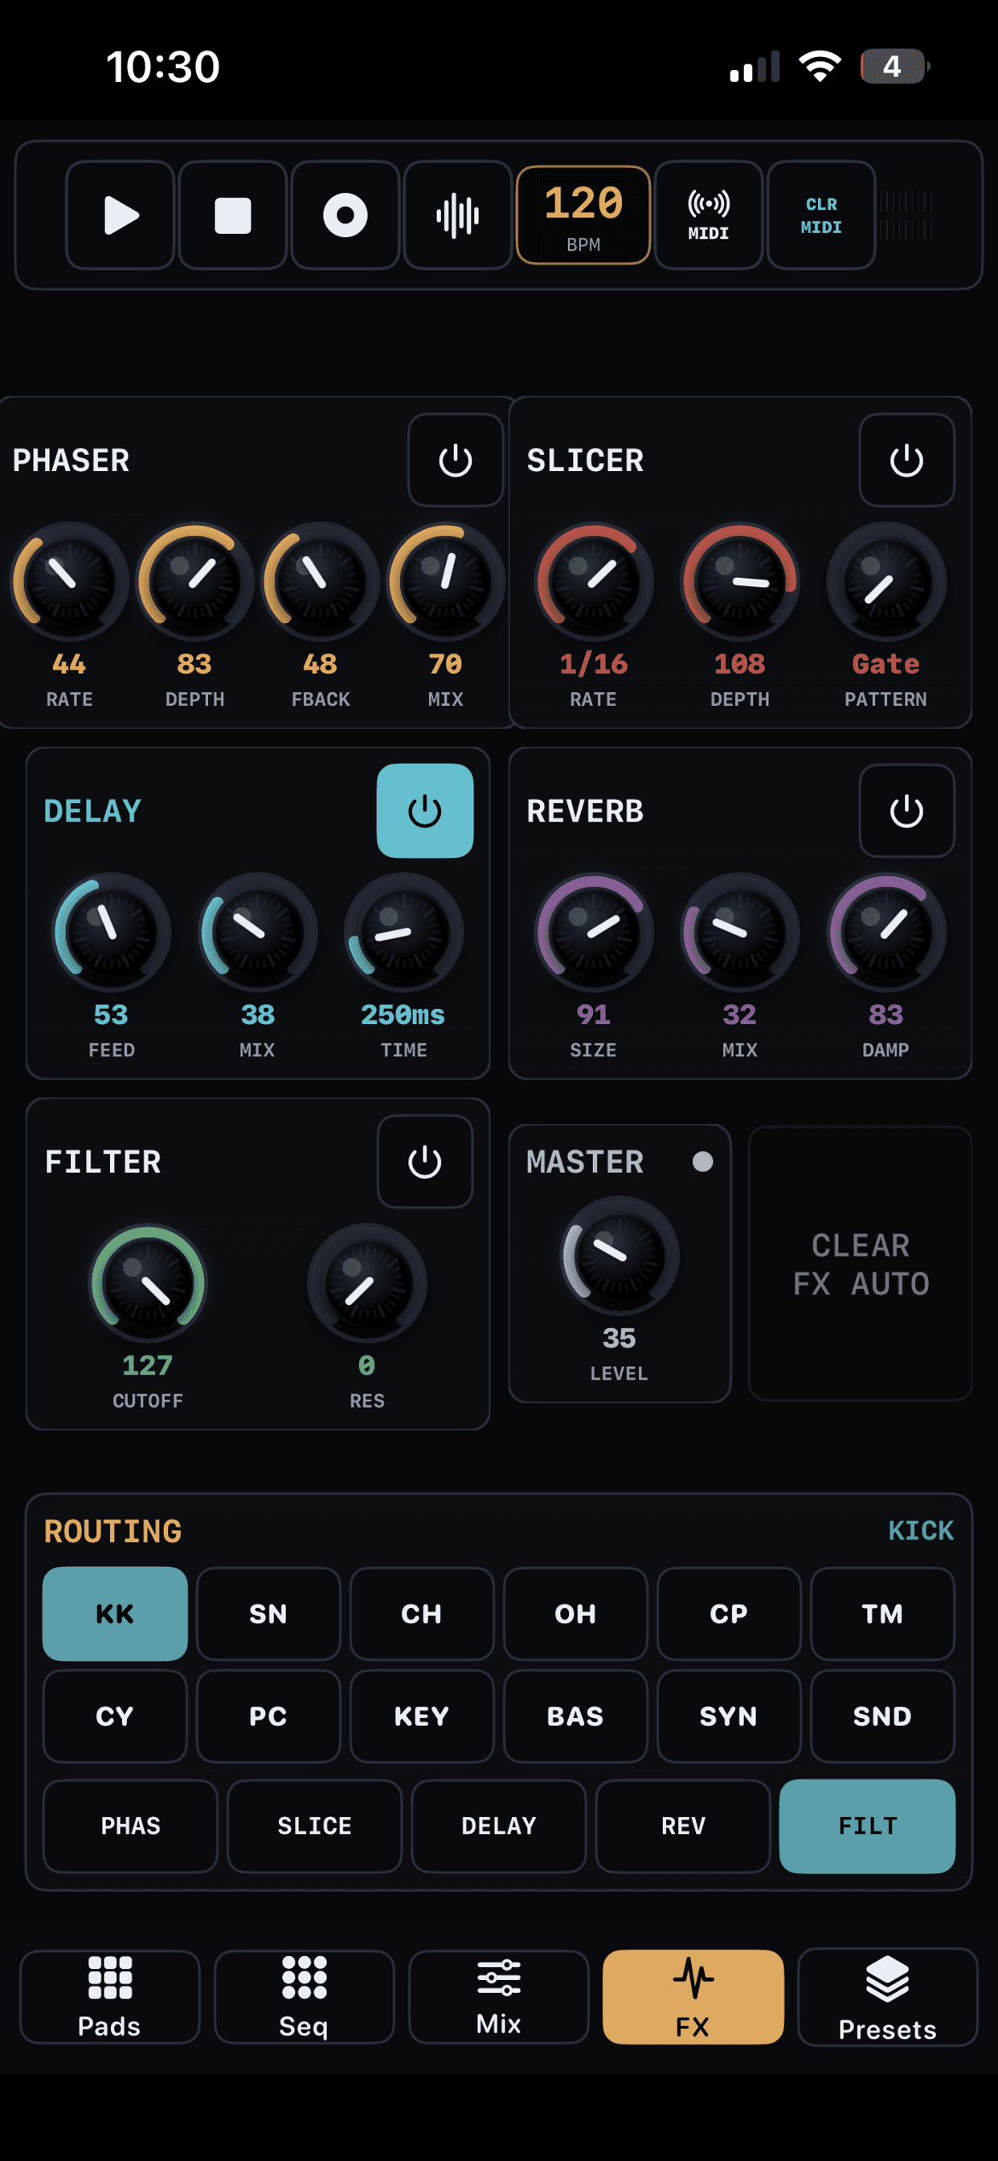Tap the 1/16 slicer rate value
Viewport: 998px width, 2161px height.
coord(593,664)
